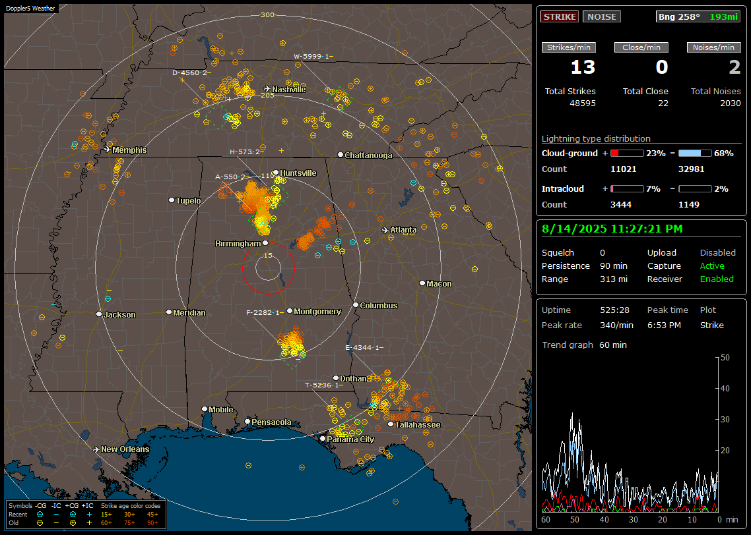Click the date and time 8/14/2025 readout
Image resolution: width=751 pixels, height=535 pixels.
click(x=612, y=229)
